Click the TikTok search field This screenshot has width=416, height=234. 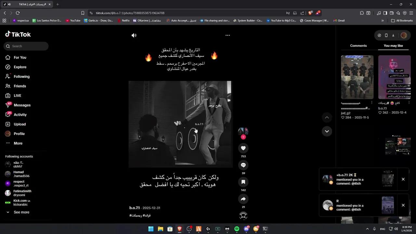click(x=26, y=46)
